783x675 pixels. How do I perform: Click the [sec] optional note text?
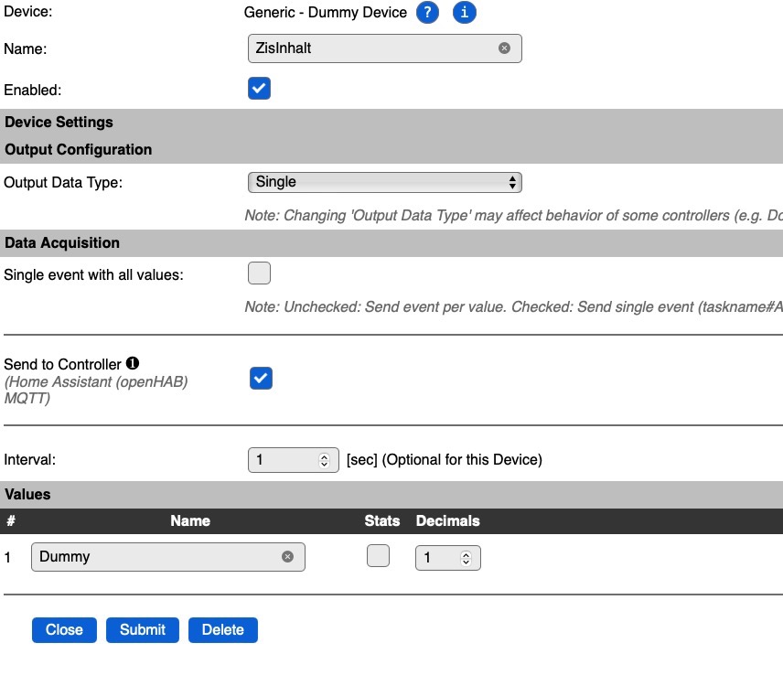point(445,459)
